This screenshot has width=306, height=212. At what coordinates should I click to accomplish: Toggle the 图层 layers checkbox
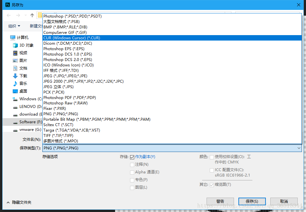coord(132,188)
